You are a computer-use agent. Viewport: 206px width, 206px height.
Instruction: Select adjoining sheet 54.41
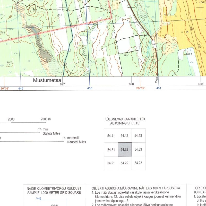111,136
